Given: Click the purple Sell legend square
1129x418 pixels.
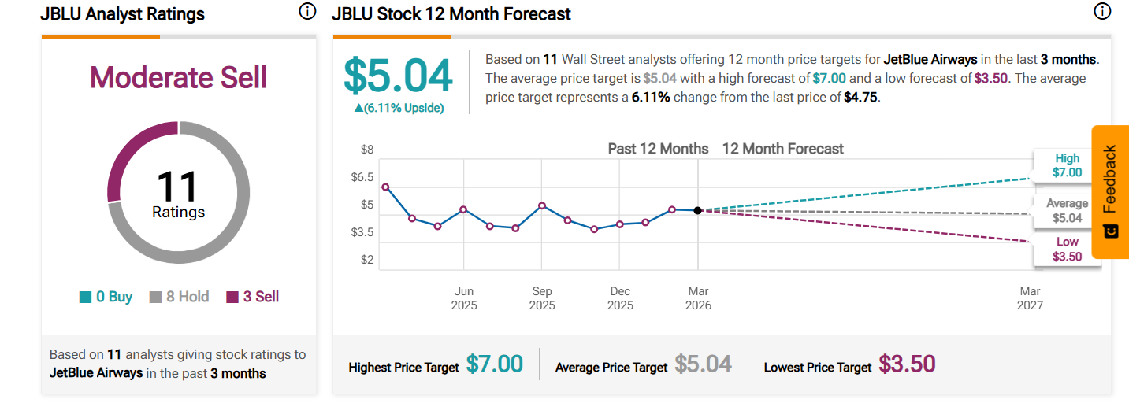Looking at the screenshot, I should [232, 298].
